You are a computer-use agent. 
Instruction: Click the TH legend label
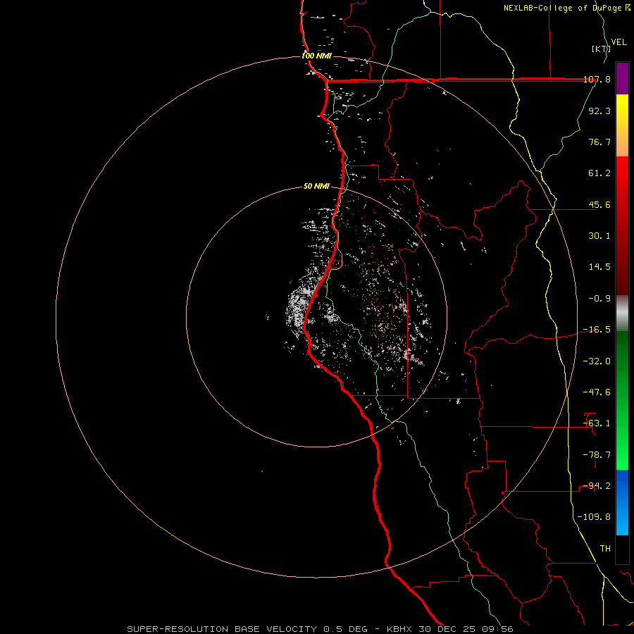coord(605,549)
